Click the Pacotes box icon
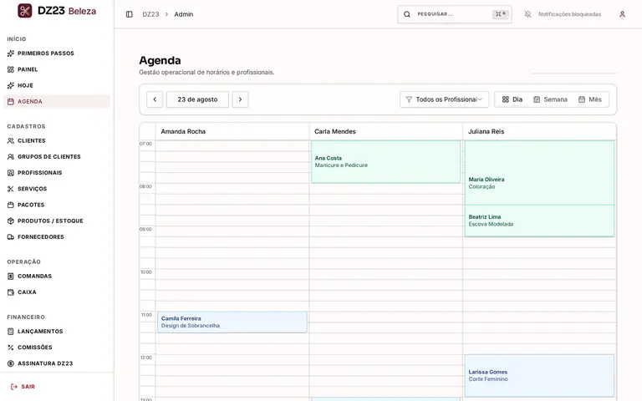Screen dimensions: 642x401 (11, 205)
